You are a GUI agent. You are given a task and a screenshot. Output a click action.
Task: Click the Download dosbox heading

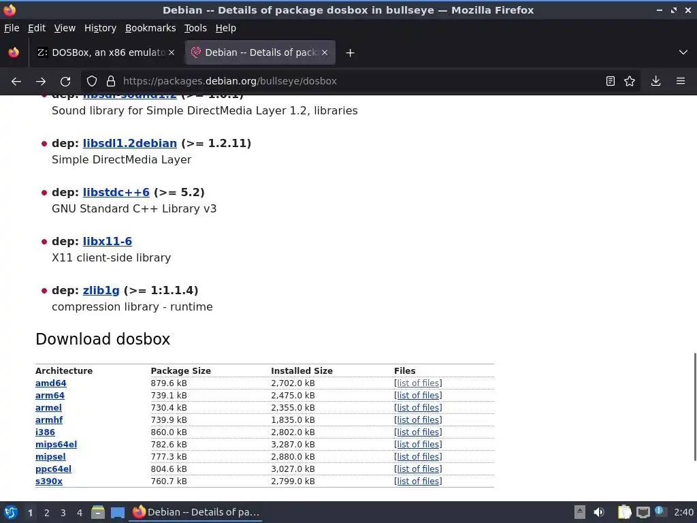pos(103,339)
